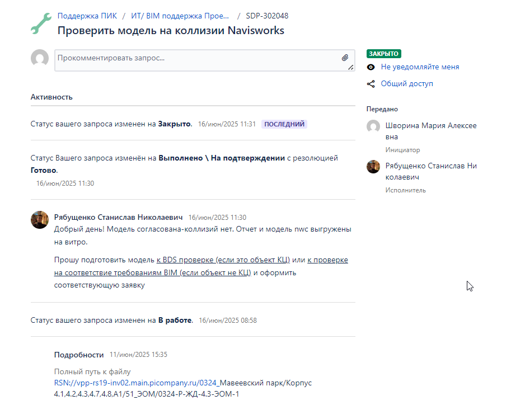This screenshot has height=405, width=525.
Task: Follow the к проверке на соответствие link
Action: click(x=201, y=266)
